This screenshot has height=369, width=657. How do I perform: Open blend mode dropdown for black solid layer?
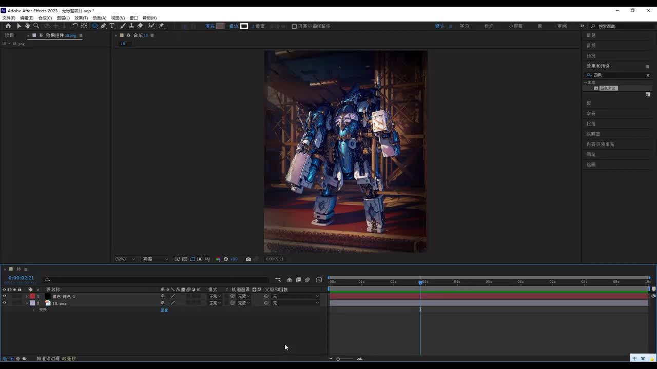pyautogui.click(x=215, y=296)
